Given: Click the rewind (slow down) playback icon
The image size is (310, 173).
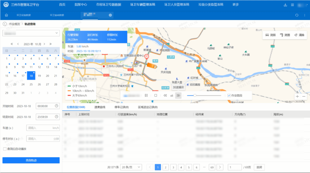Looking at the screenshot, I should 165,96.
